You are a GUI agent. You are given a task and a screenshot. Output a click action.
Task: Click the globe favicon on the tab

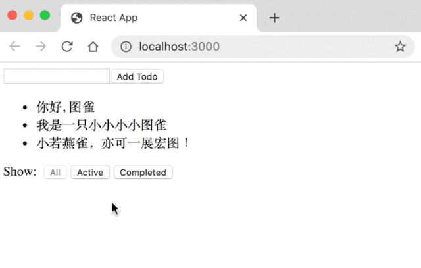point(76,18)
